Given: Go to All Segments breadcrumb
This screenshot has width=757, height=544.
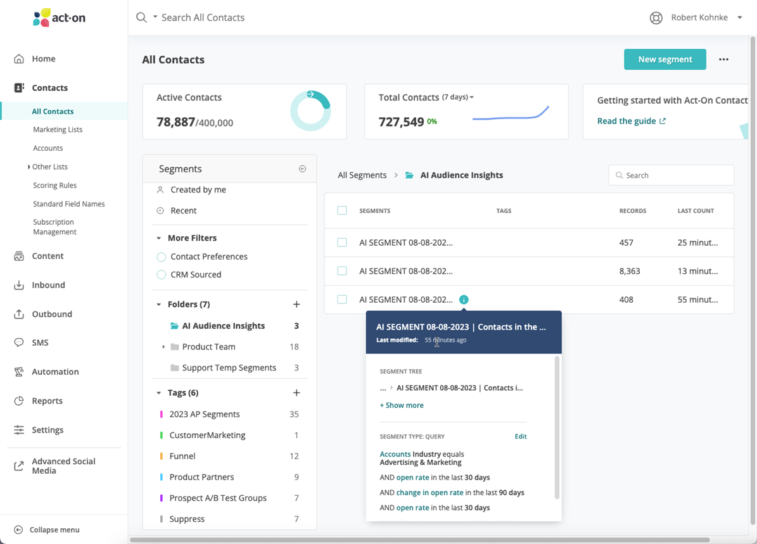Looking at the screenshot, I should (x=362, y=175).
